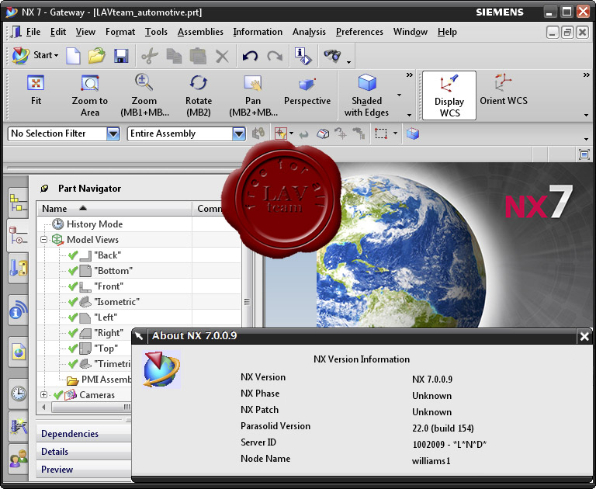Open the No Selection Filter dropdown
Viewport: 596px width, 489px height.
click(x=113, y=134)
